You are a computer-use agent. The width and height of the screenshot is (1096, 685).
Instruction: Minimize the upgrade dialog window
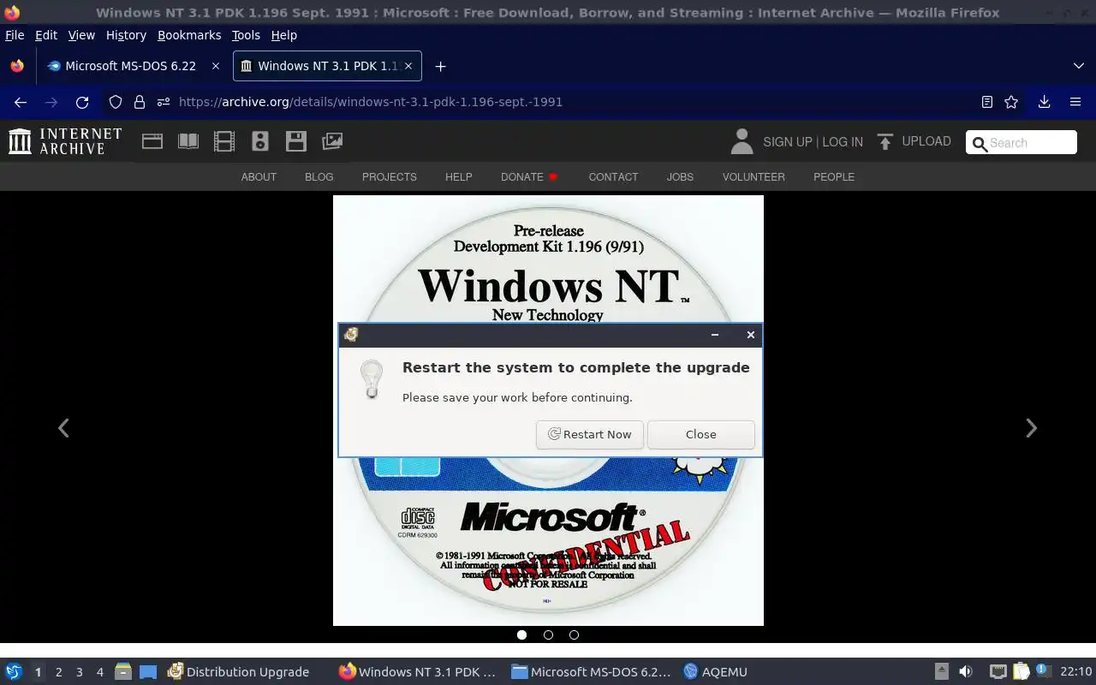point(715,335)
